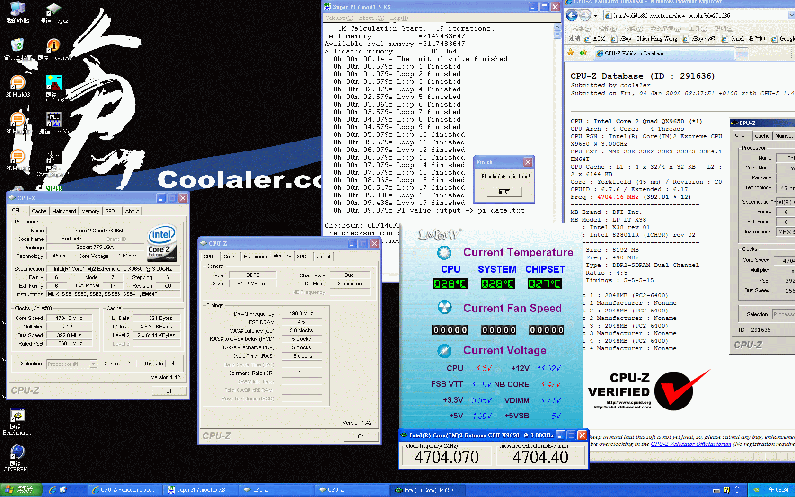
Task: Click the clock frequency 4704.070 readout
Action: pyautogui.click(x=446, y=457)
